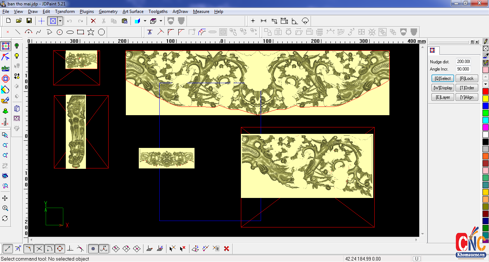Viewport: 489px width, 262px height.
Task: Click the scissors trim tool
Action: 150,32
